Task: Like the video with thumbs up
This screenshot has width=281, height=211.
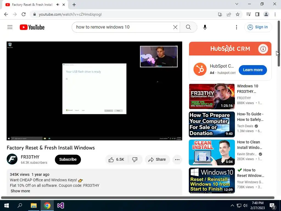Action: pos(116,160)
